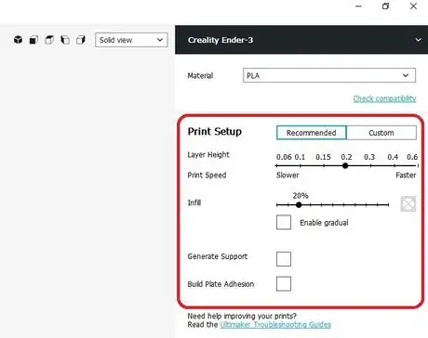Image resolution: width=428 pixels, height=338 pixels.
Task: Open the Check compatibility link
Action: [x=384, y=98]
